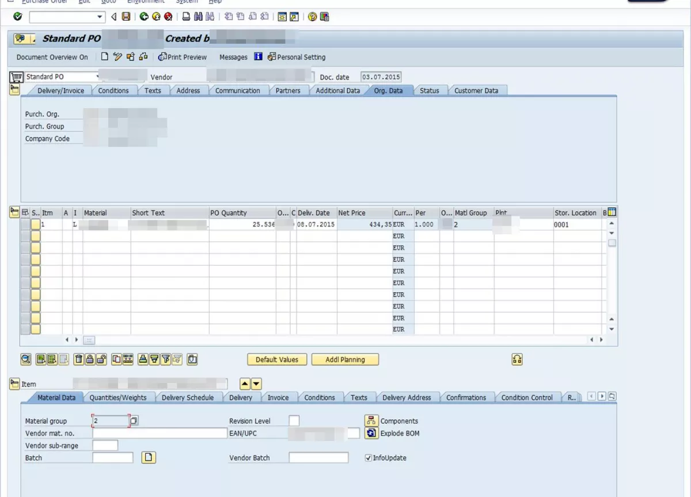This screenshot has width=691, height=497.
Task: Open the Standard PO document type dropdown
Action: tap(98, 77)
